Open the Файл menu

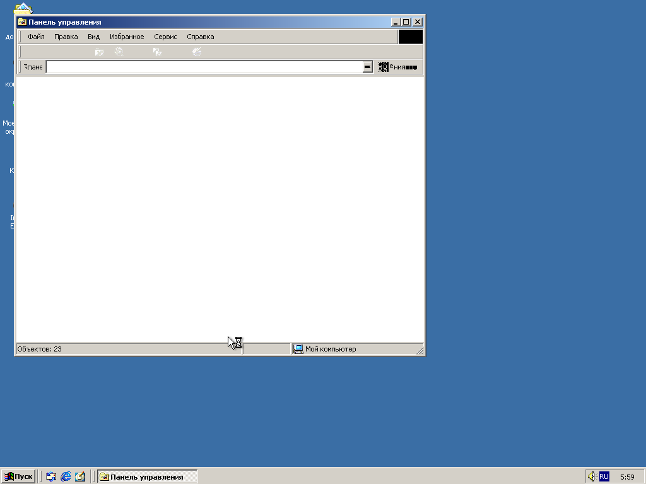(x=36, y=37)
